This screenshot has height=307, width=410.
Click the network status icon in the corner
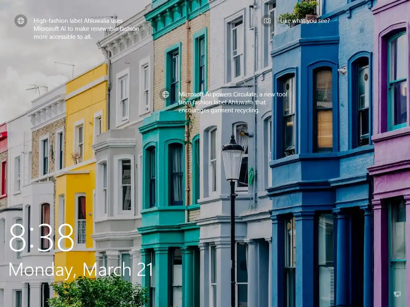pyautogui.click(x=397, y=294)
